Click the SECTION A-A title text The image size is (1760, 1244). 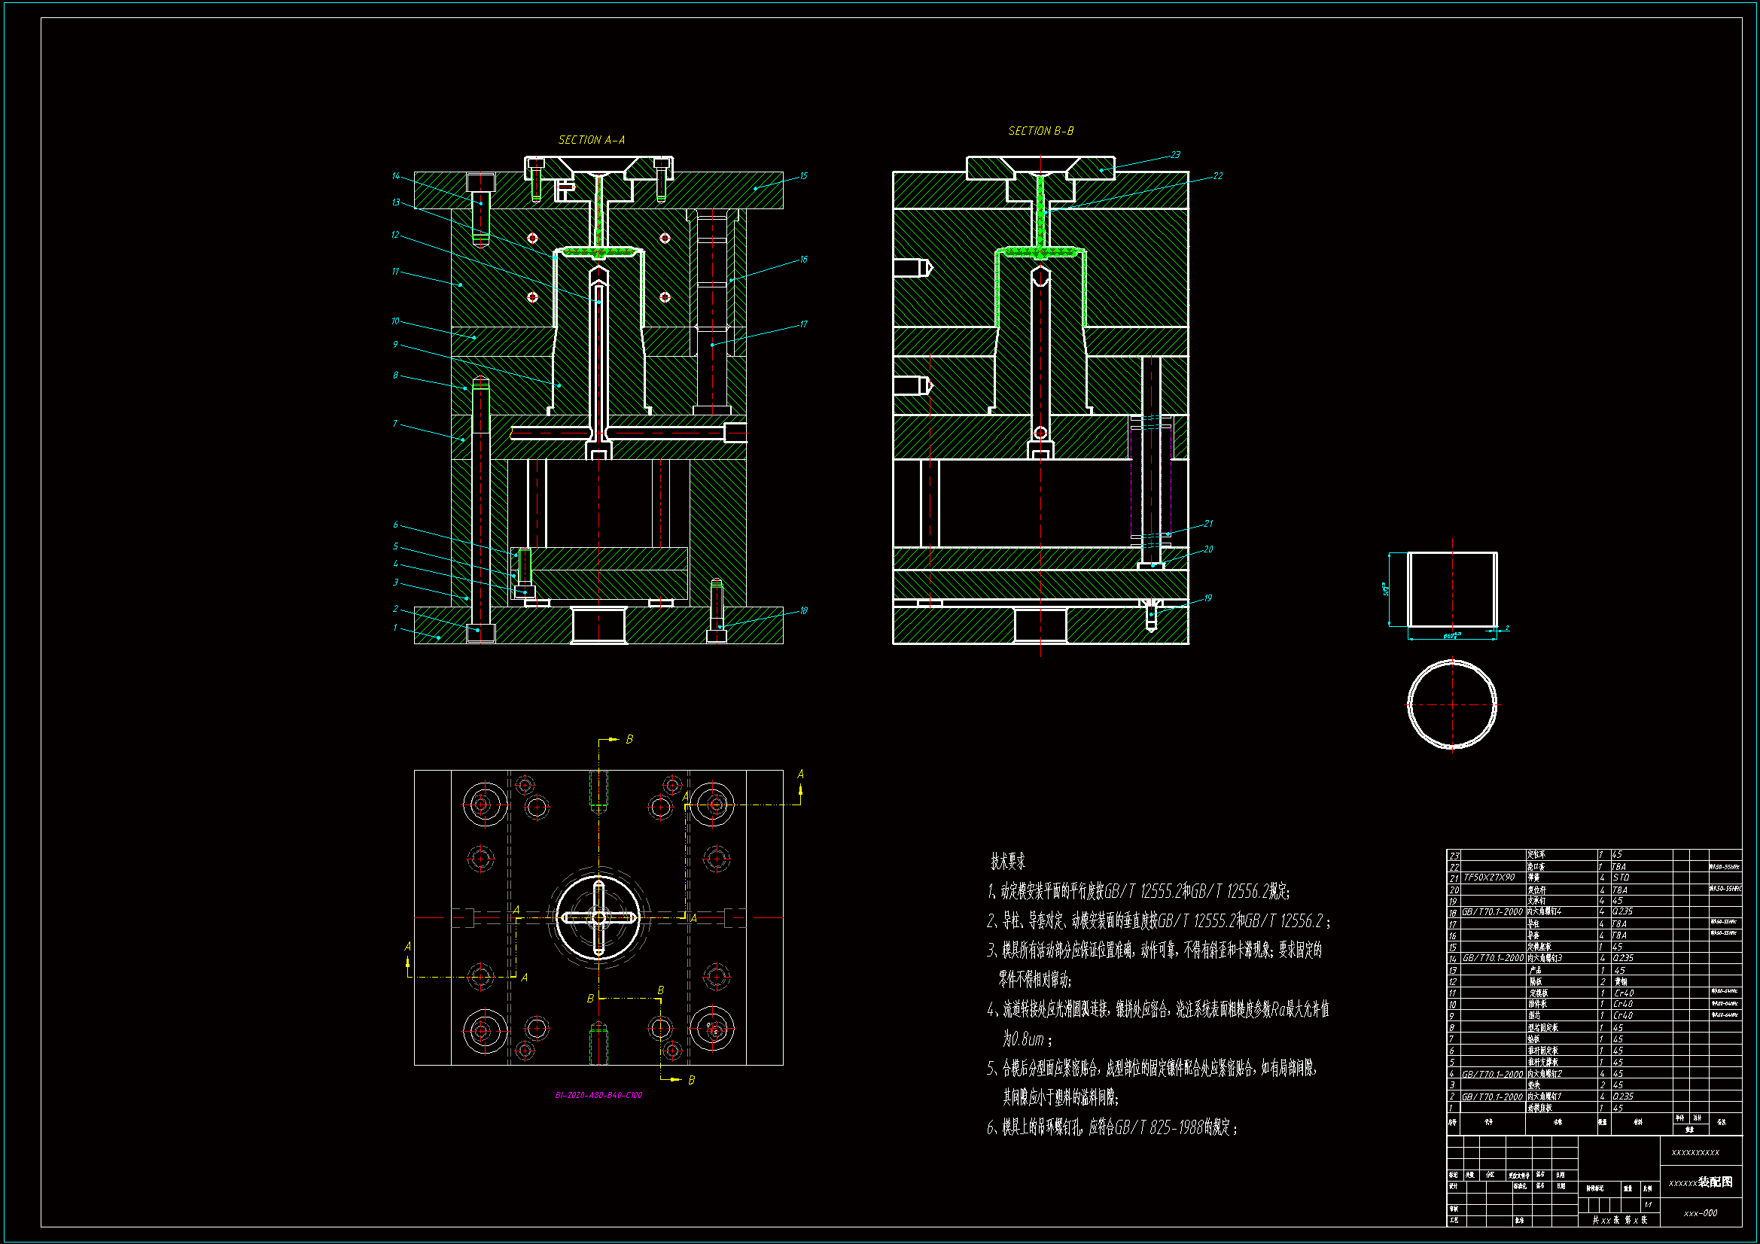[591, 140]
